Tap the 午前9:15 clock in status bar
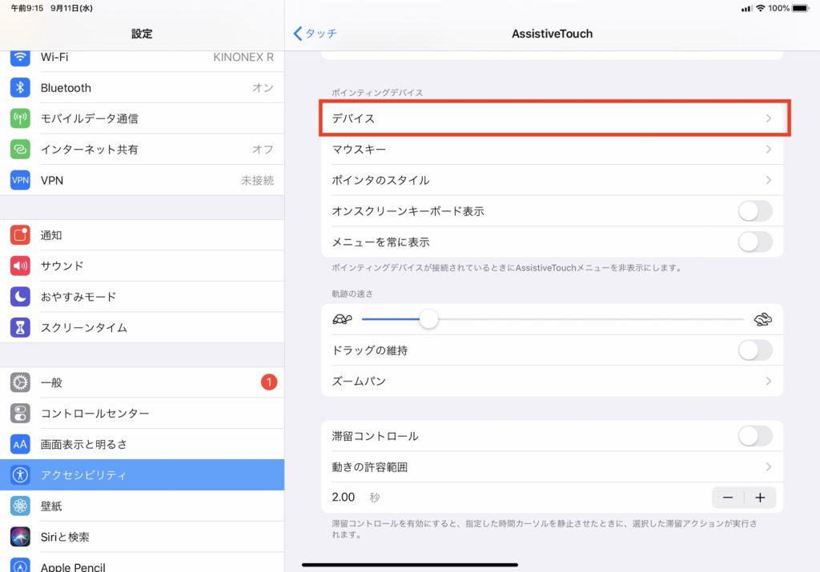Viewport: 820px width, 572px height. coord(27,8)
